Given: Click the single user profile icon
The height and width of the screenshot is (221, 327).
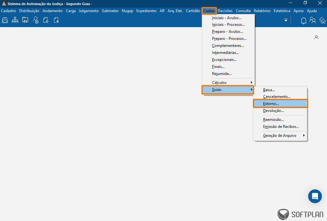Looking at the screenshot, I should point(316,37).
